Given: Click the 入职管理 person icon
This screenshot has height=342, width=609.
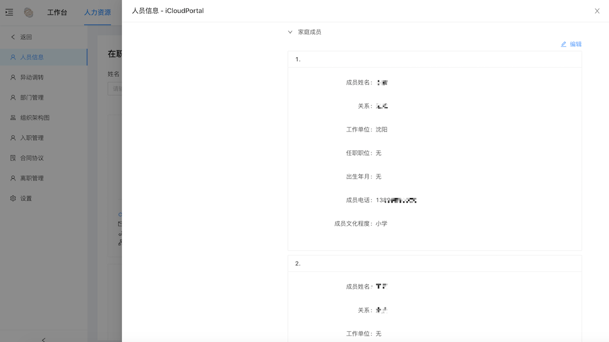Looking at the screenshot, I should (x=13, y=138).
